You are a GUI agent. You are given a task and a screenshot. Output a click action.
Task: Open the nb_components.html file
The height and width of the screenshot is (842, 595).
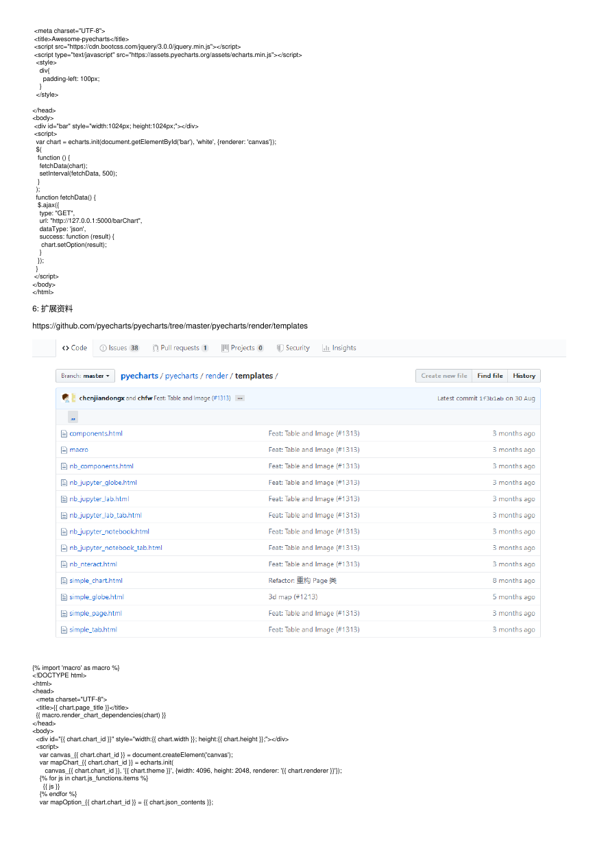pos(101,466)
